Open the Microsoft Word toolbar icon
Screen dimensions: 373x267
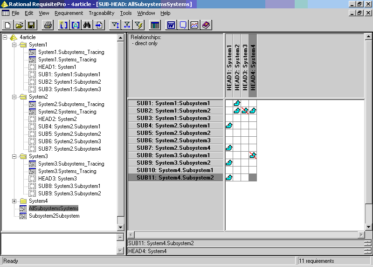coord(171,25)
